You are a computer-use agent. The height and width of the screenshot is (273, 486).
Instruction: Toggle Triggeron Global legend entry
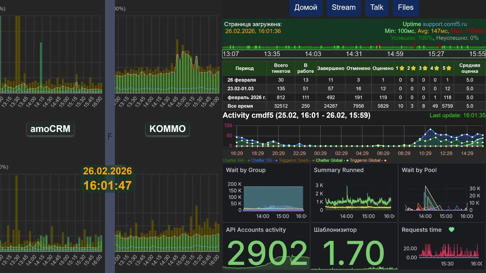click(365, 160)
